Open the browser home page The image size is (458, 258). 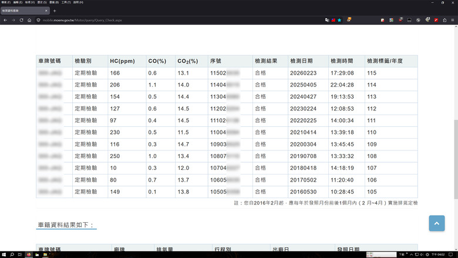(x=29, y=20)
